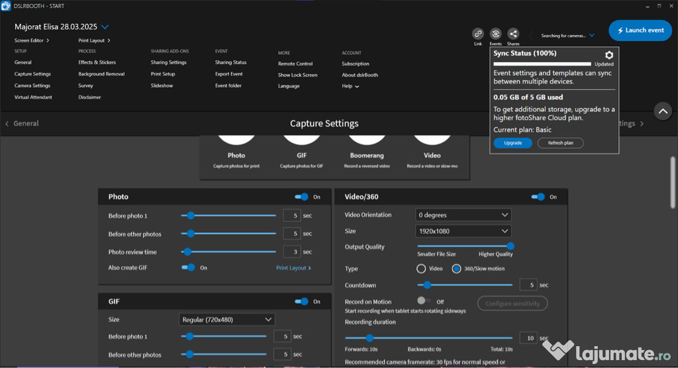Expand the Help menu
The height and width of the screenshot is (368, 678).
click(x=350, y=86)
